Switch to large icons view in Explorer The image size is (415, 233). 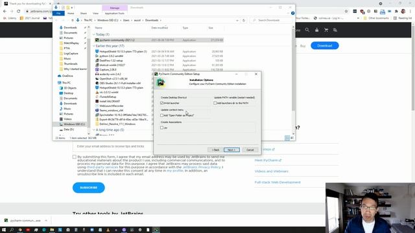pos(292,138)
